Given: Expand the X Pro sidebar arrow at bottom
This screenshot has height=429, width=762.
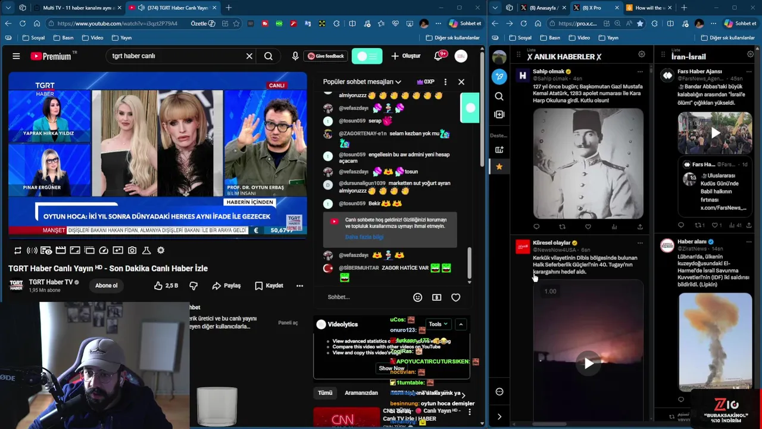Looking at the screenshot, I should 499,416.
